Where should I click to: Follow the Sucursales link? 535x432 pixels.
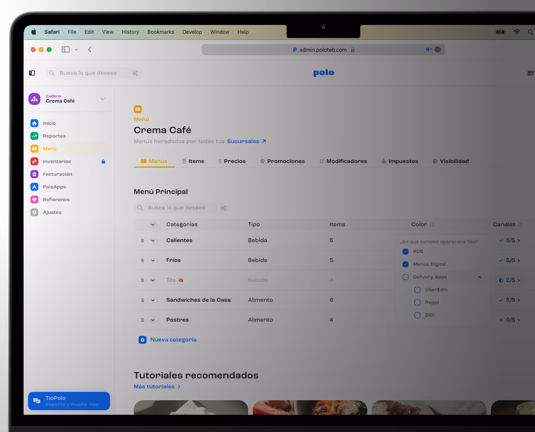tap(246, 141)
